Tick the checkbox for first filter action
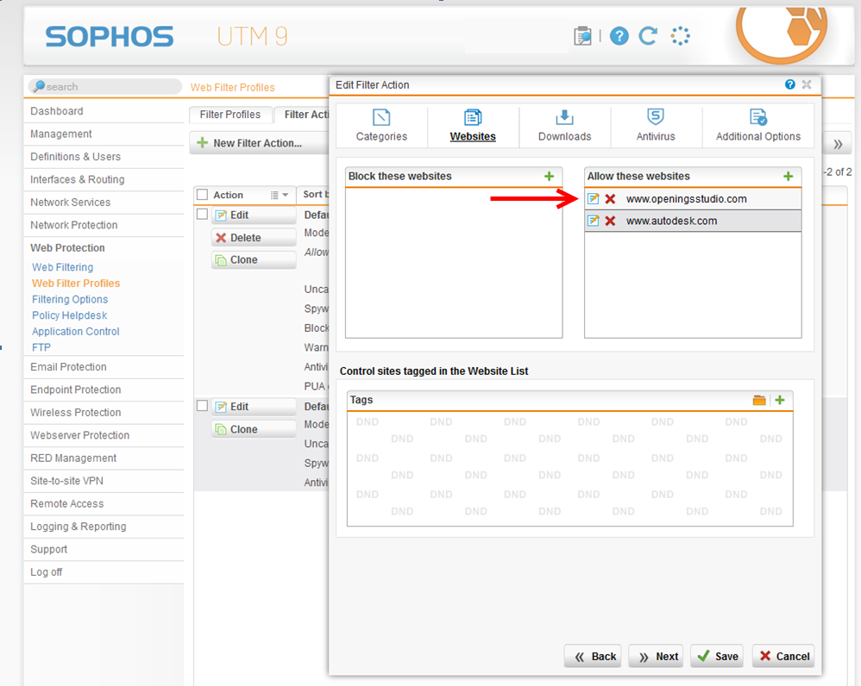Viewport: 861px width, 686px height. (x=202, y=214)
